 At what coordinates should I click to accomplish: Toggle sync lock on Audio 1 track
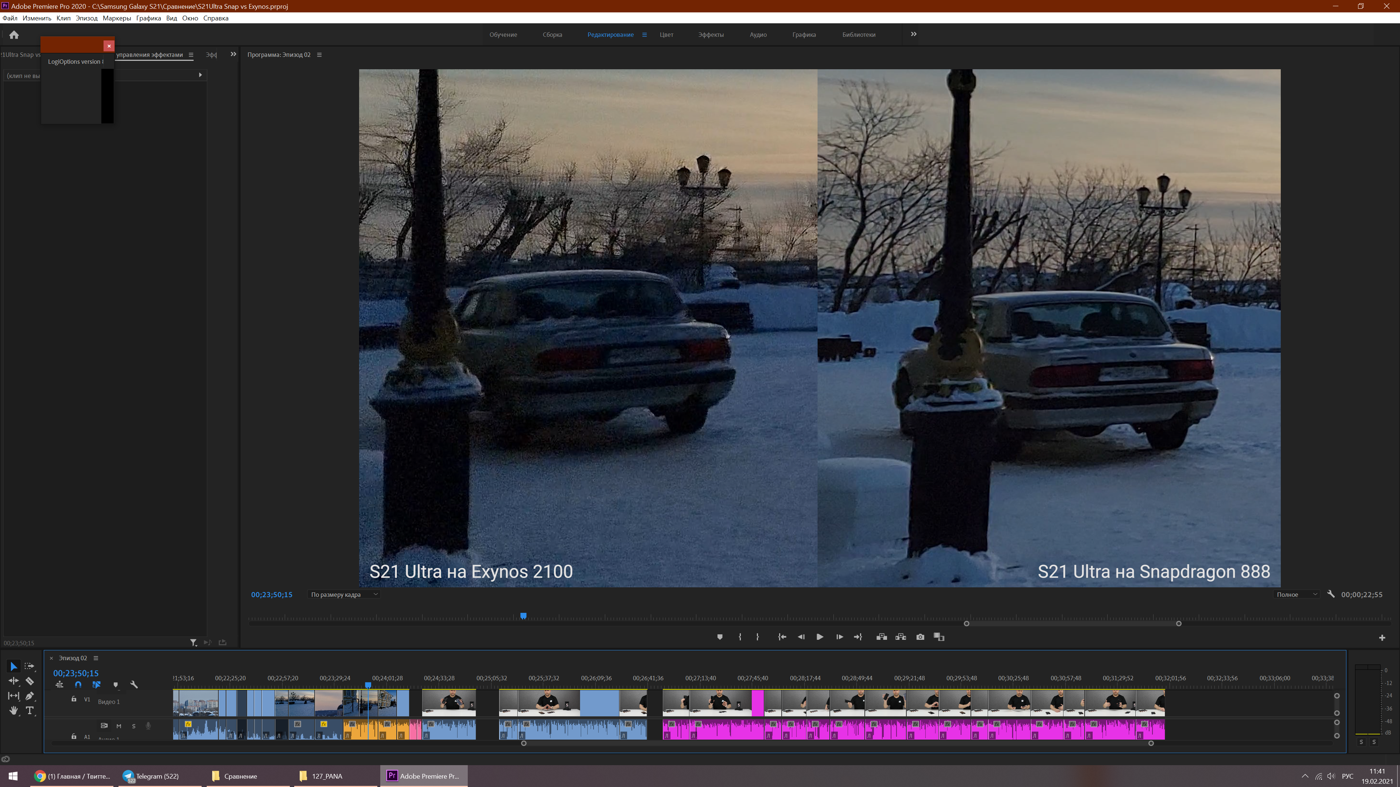tap(104, 726)
